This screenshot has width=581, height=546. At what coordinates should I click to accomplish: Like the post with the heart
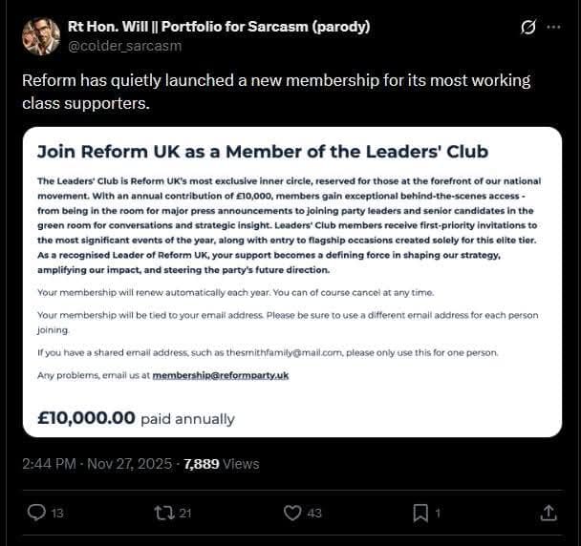coord(292,513)
